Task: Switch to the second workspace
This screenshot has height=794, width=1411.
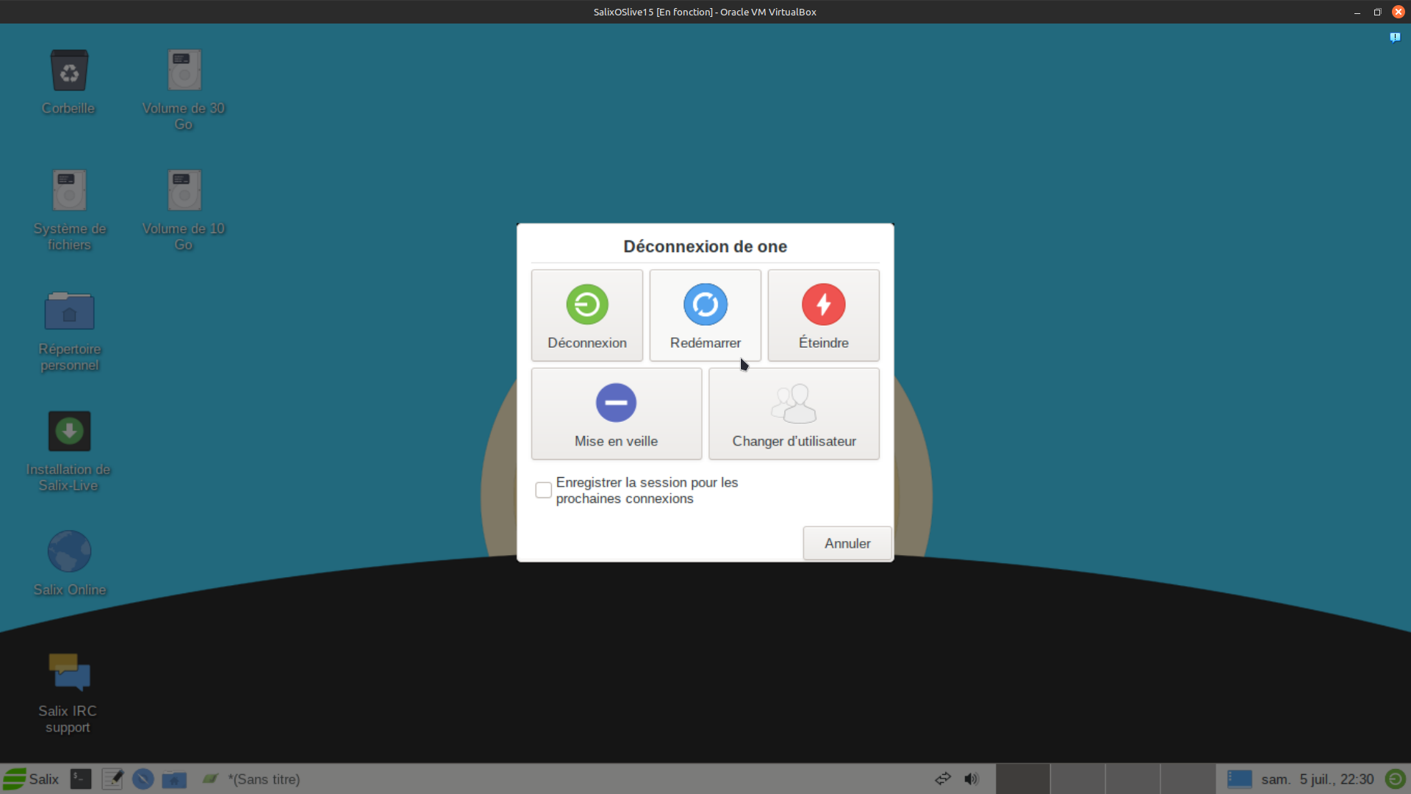Action: click(1077, 779)
